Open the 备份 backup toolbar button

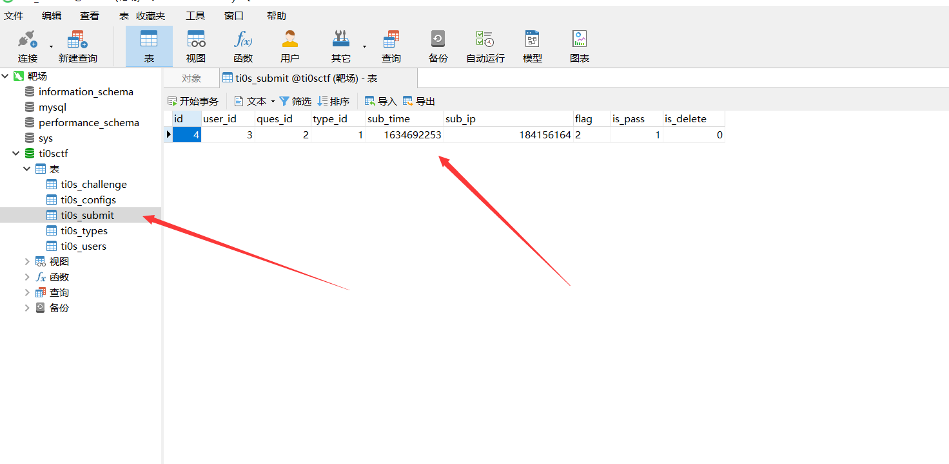click(x=438, y=46)
